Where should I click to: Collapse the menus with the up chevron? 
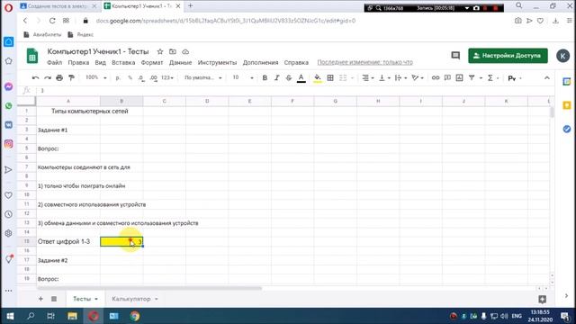[547, 78]
